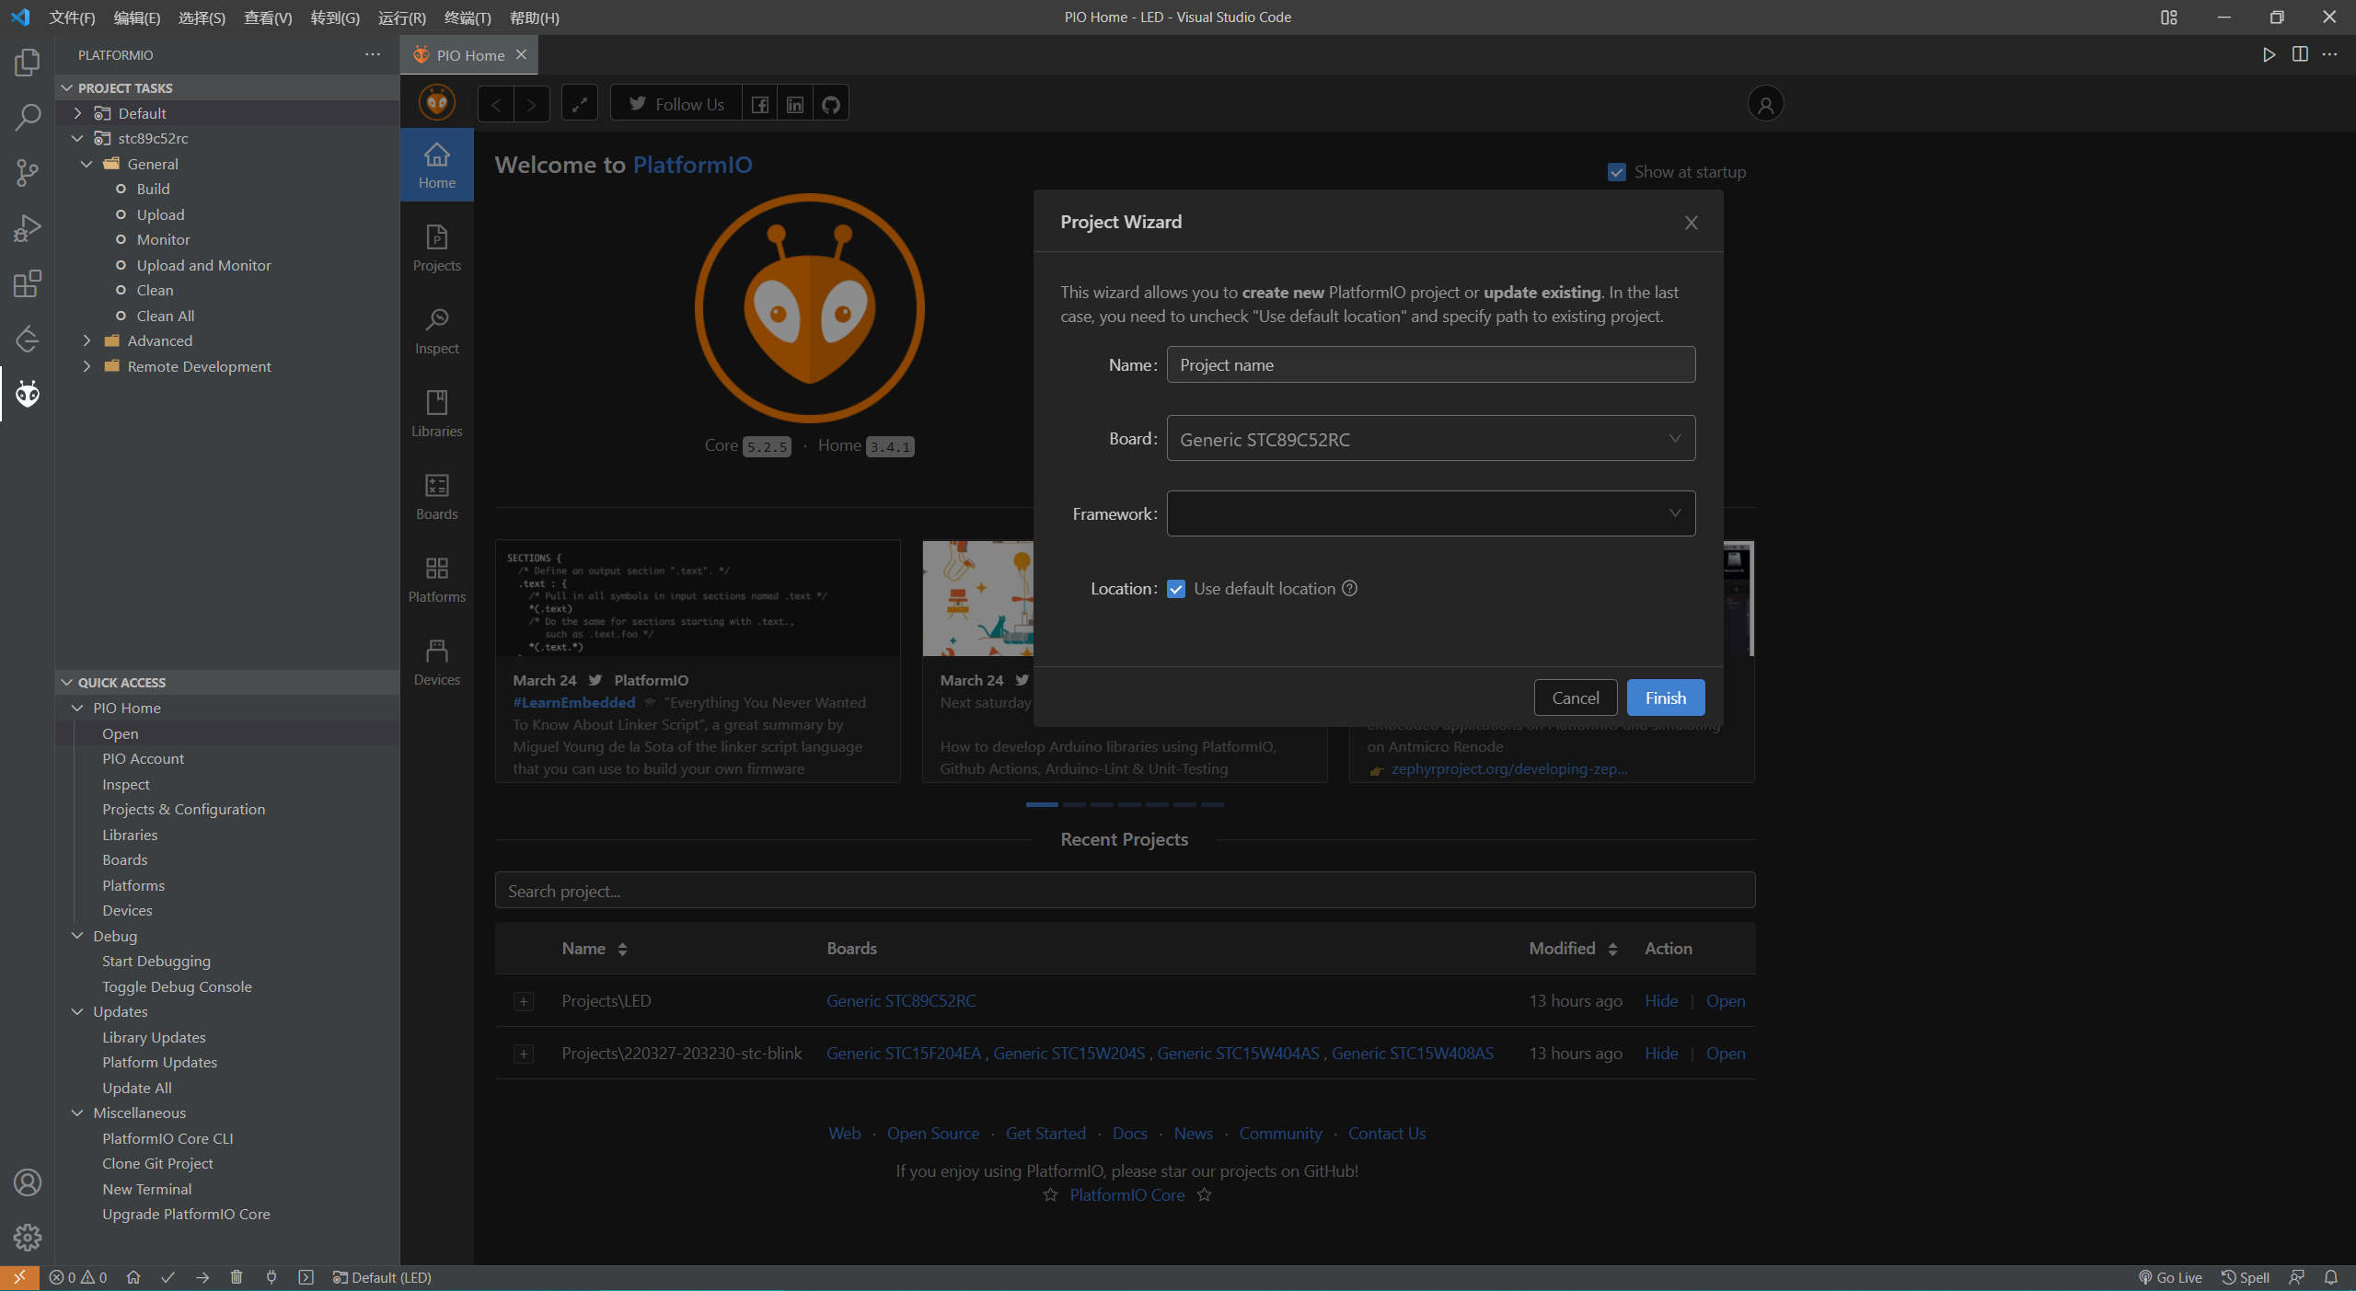Open the new terminal icon in status bar
The height and width of the screenshot is (1291, 2356).
306,1277
